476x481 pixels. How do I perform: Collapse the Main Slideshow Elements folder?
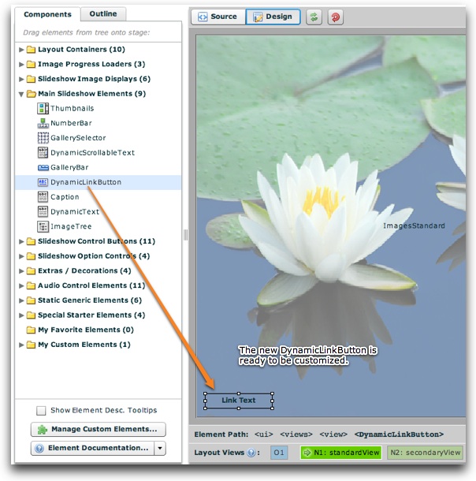click(x=22, y=94)
